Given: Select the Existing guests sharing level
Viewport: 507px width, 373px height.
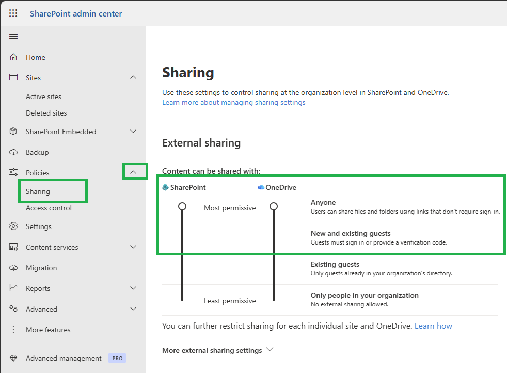Looking at the screenshot, I should tap(335, 264).
